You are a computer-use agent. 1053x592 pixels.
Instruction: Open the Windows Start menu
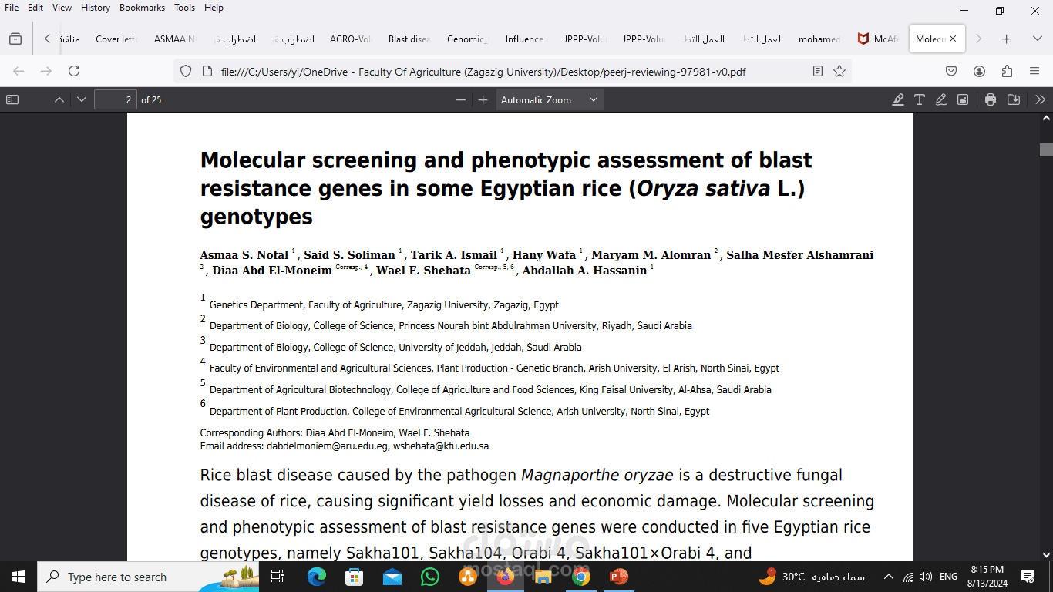coord(19,577)
